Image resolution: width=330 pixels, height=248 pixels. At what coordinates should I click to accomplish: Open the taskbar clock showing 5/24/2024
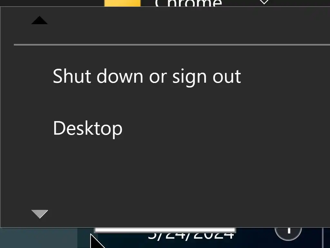191,235
